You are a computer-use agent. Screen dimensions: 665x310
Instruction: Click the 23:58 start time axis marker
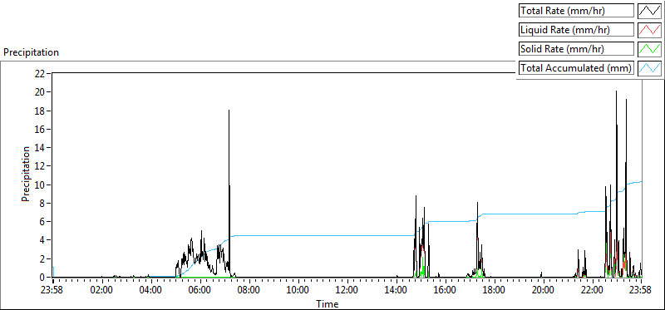tap(53, 291)
